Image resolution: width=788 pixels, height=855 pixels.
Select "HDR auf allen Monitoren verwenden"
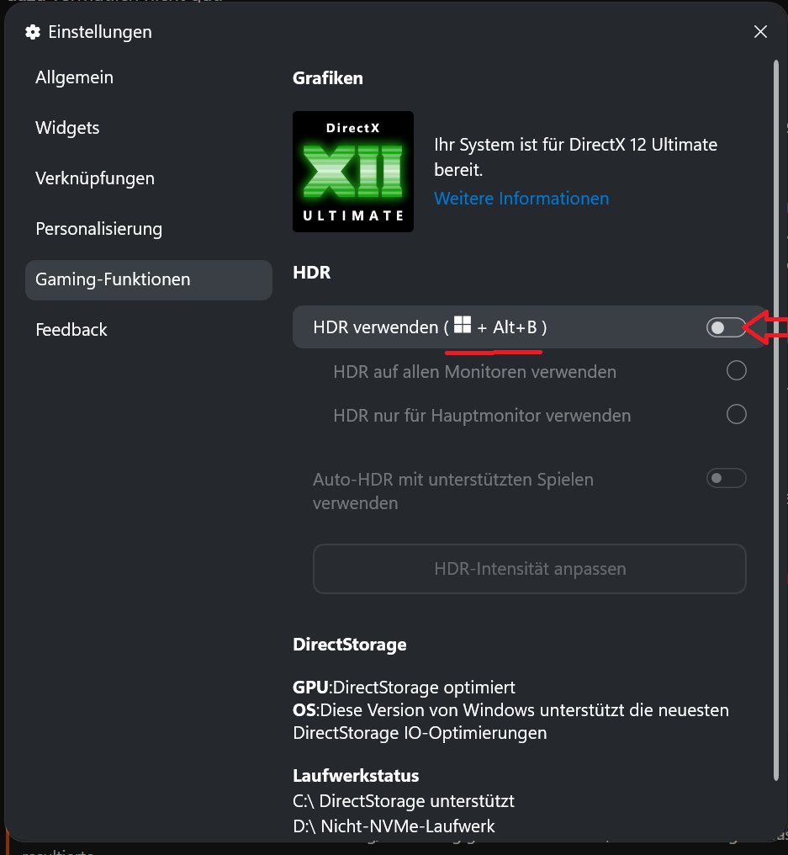(x=736, y=370)
